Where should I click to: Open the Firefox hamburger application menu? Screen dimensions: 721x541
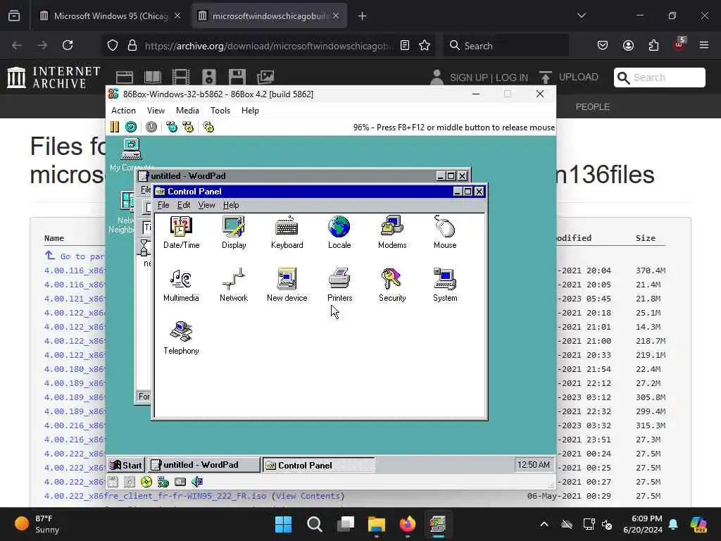703,45
